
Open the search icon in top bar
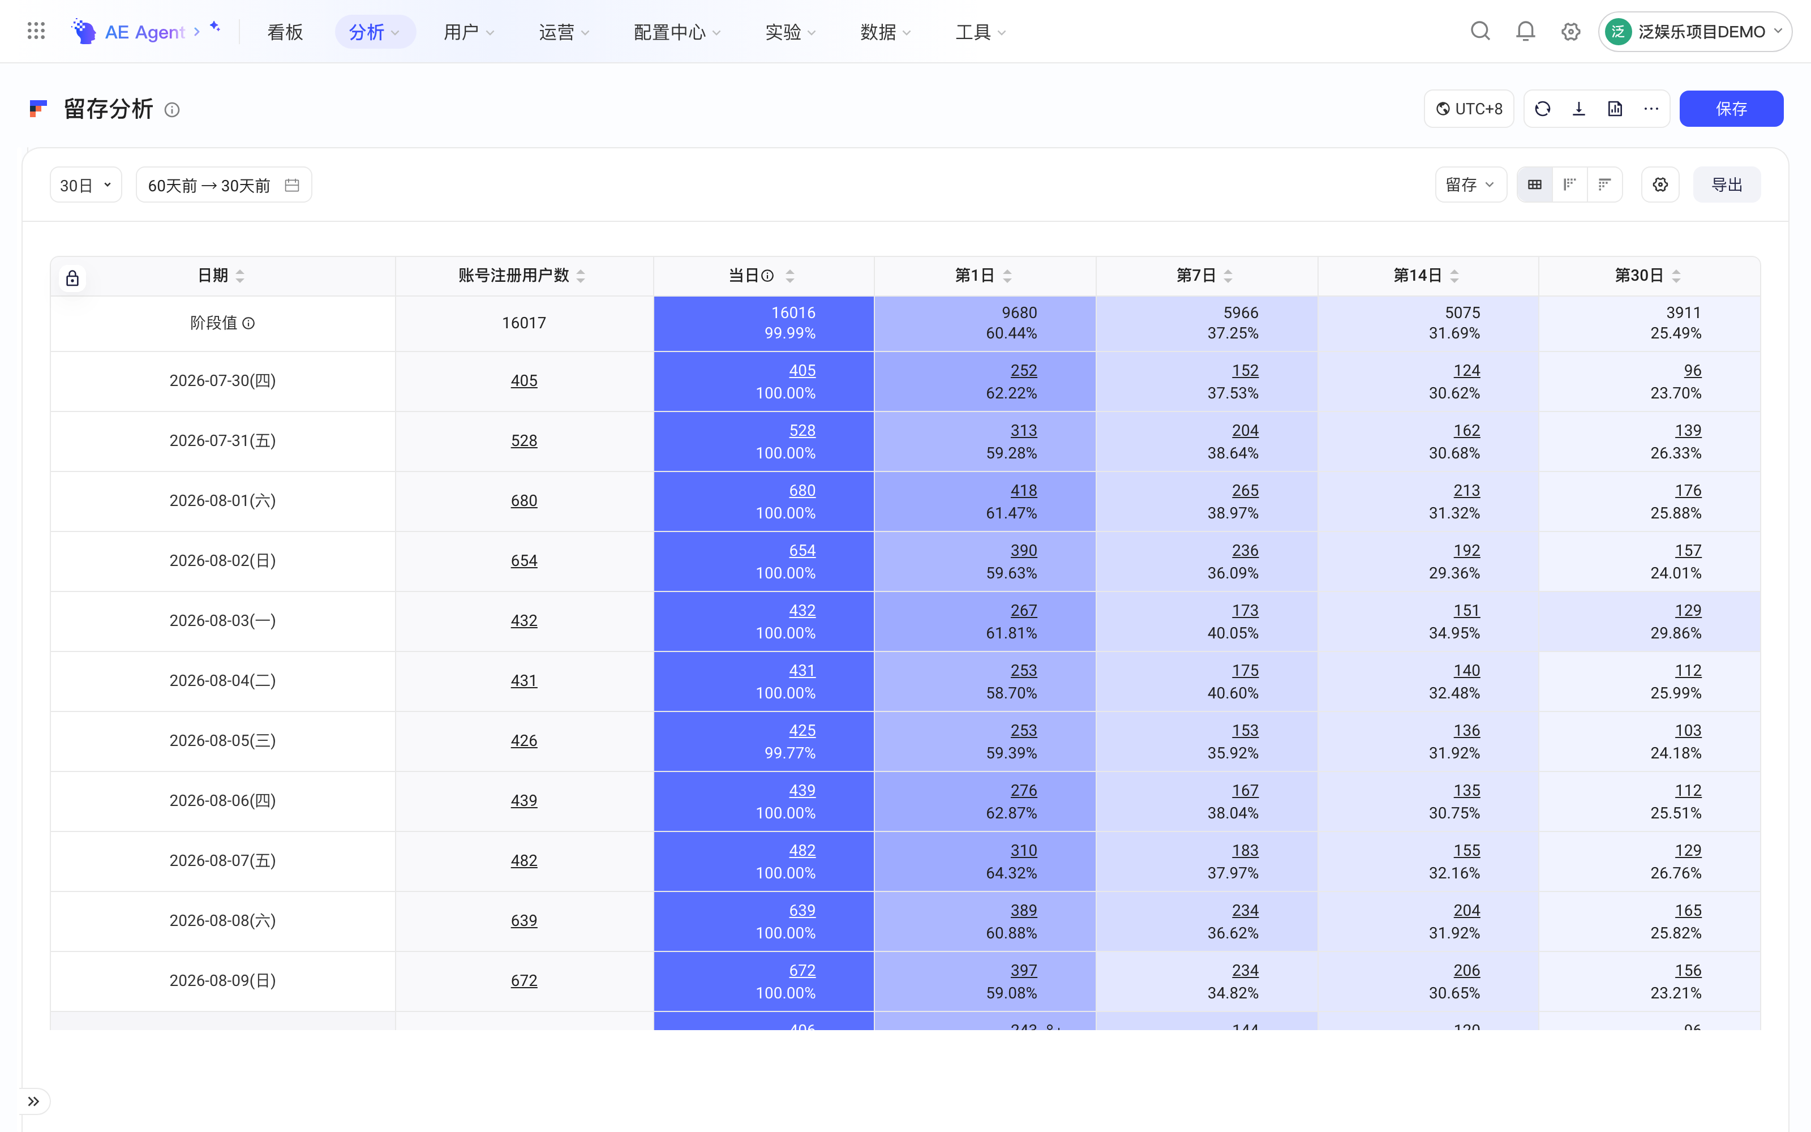point(1480,32)
